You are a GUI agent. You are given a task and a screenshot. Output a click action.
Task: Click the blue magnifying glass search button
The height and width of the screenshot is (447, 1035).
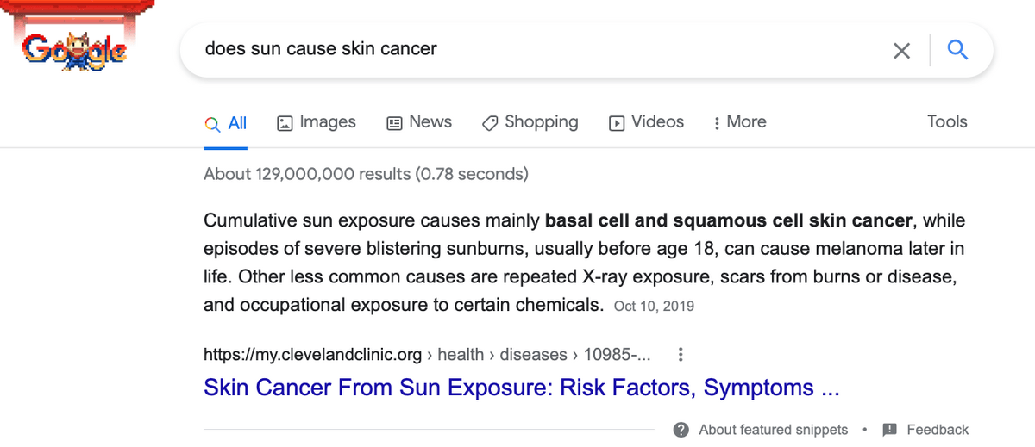[x=957, y=50]
